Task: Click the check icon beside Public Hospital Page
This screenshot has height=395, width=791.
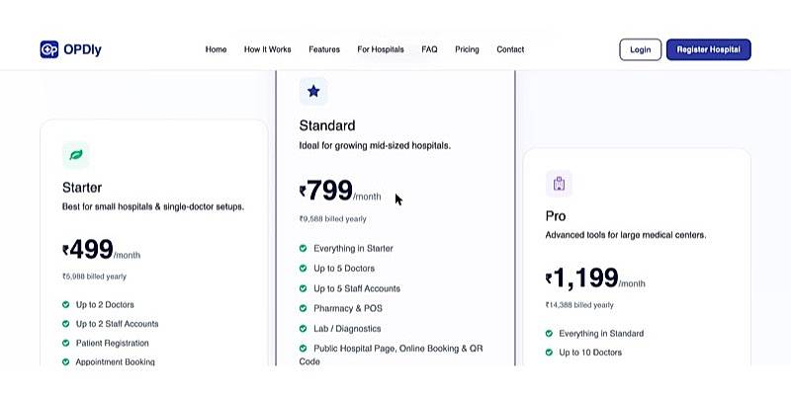Action: click(303, 348)
